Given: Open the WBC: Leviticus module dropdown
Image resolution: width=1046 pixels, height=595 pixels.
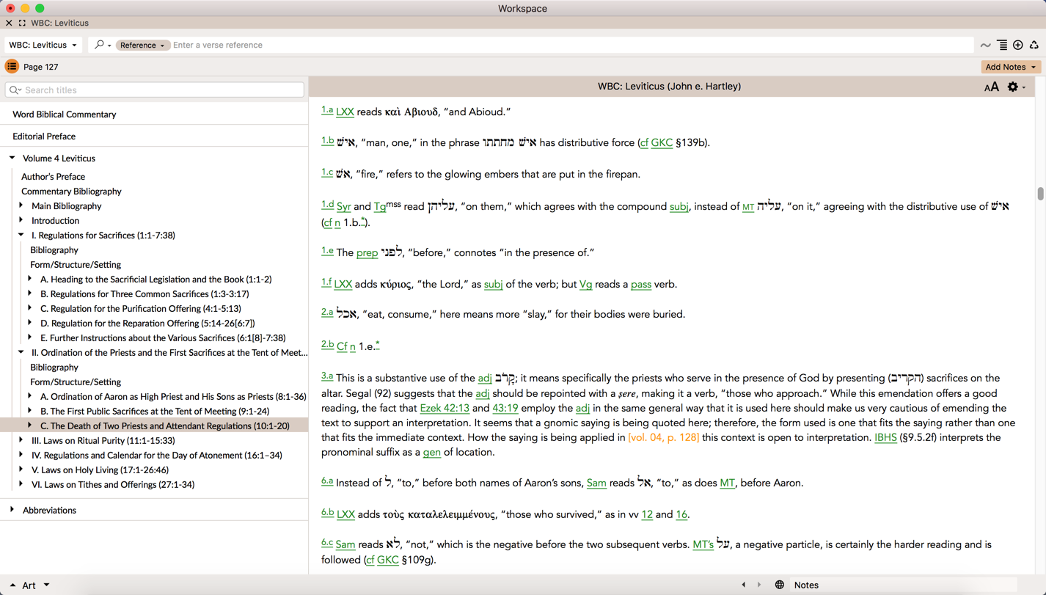Looking at the screenshot, I should pos(43,45).
